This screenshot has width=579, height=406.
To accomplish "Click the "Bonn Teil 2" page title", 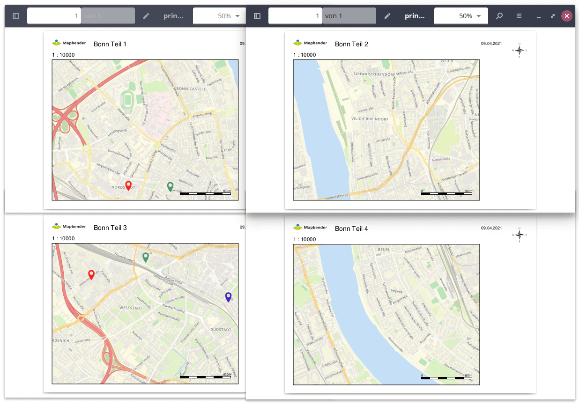I will (351, 44).
